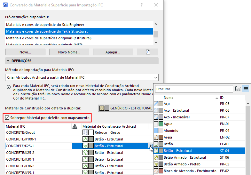The height and width of the screenshot is (175, 251).
Task: Toggle Sobrepor Material por defeito com mapeamento
Action: click(x=7, y=118)
